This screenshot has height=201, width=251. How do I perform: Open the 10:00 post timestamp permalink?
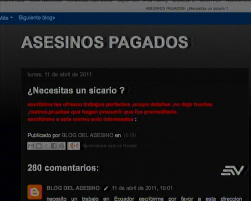coord(129,136)
